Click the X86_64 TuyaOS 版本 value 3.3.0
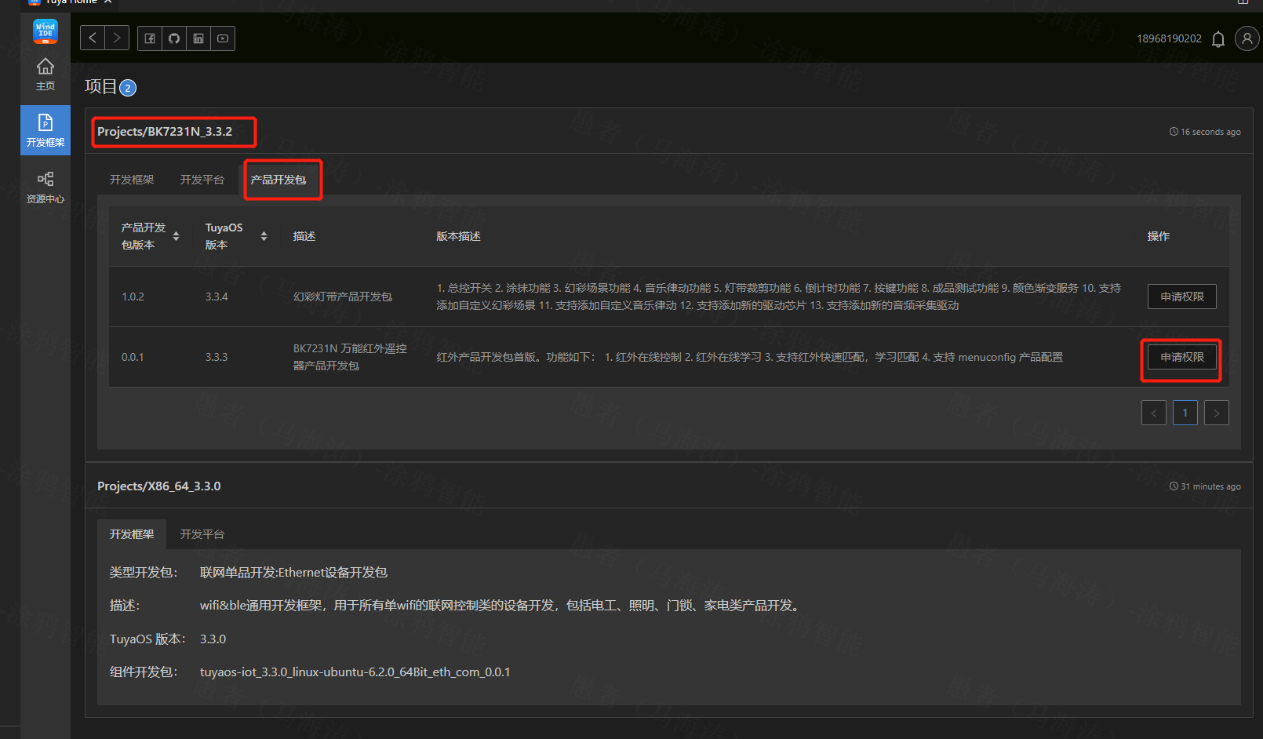1263x739 pixels. click(213, 639)
